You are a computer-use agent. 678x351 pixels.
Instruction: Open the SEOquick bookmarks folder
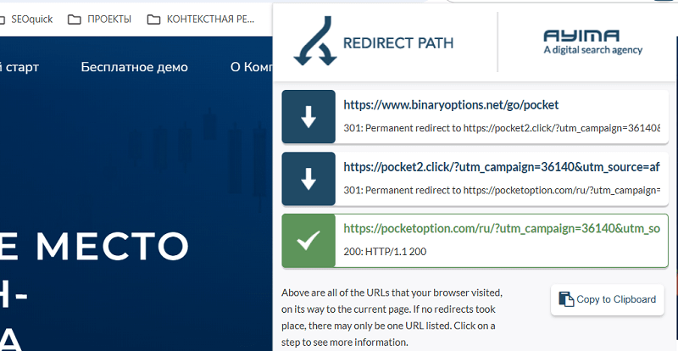pos(26,19)
